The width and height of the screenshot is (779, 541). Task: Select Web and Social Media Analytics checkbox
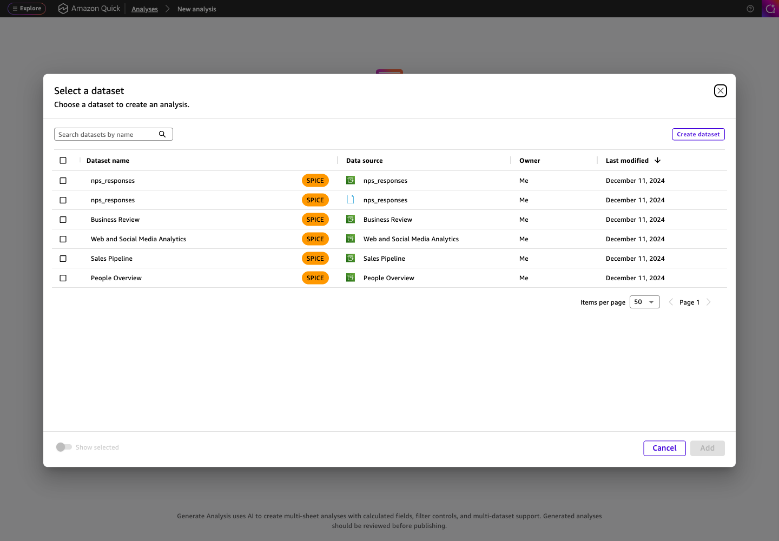coord(63,239)
